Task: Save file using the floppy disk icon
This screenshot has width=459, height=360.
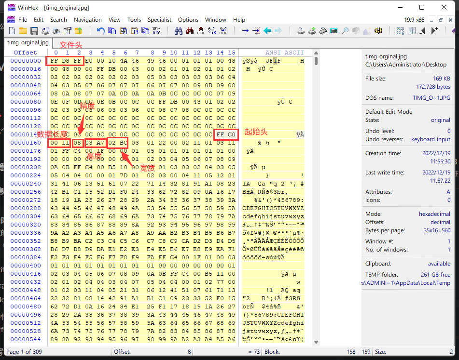Action: coord(34,30)
